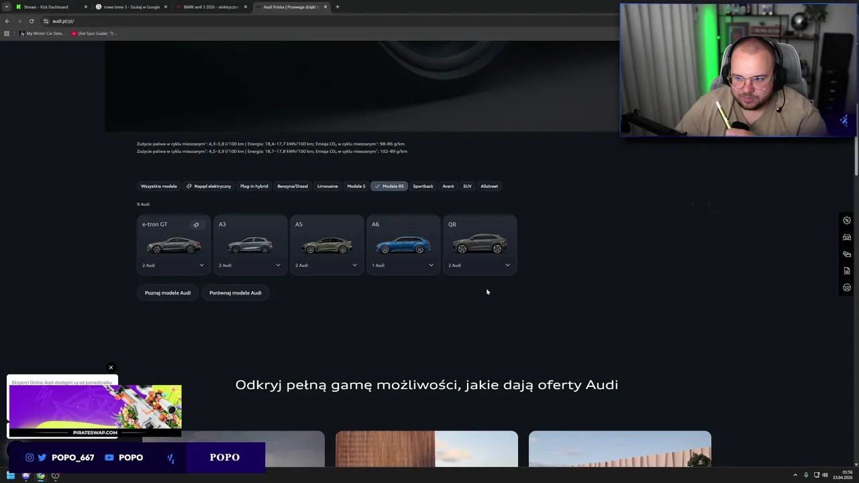Image resolution: width=859 pixels, height=483 pixels.
Task: Open the special offers percent icon in sidebar
Action: 847,221
